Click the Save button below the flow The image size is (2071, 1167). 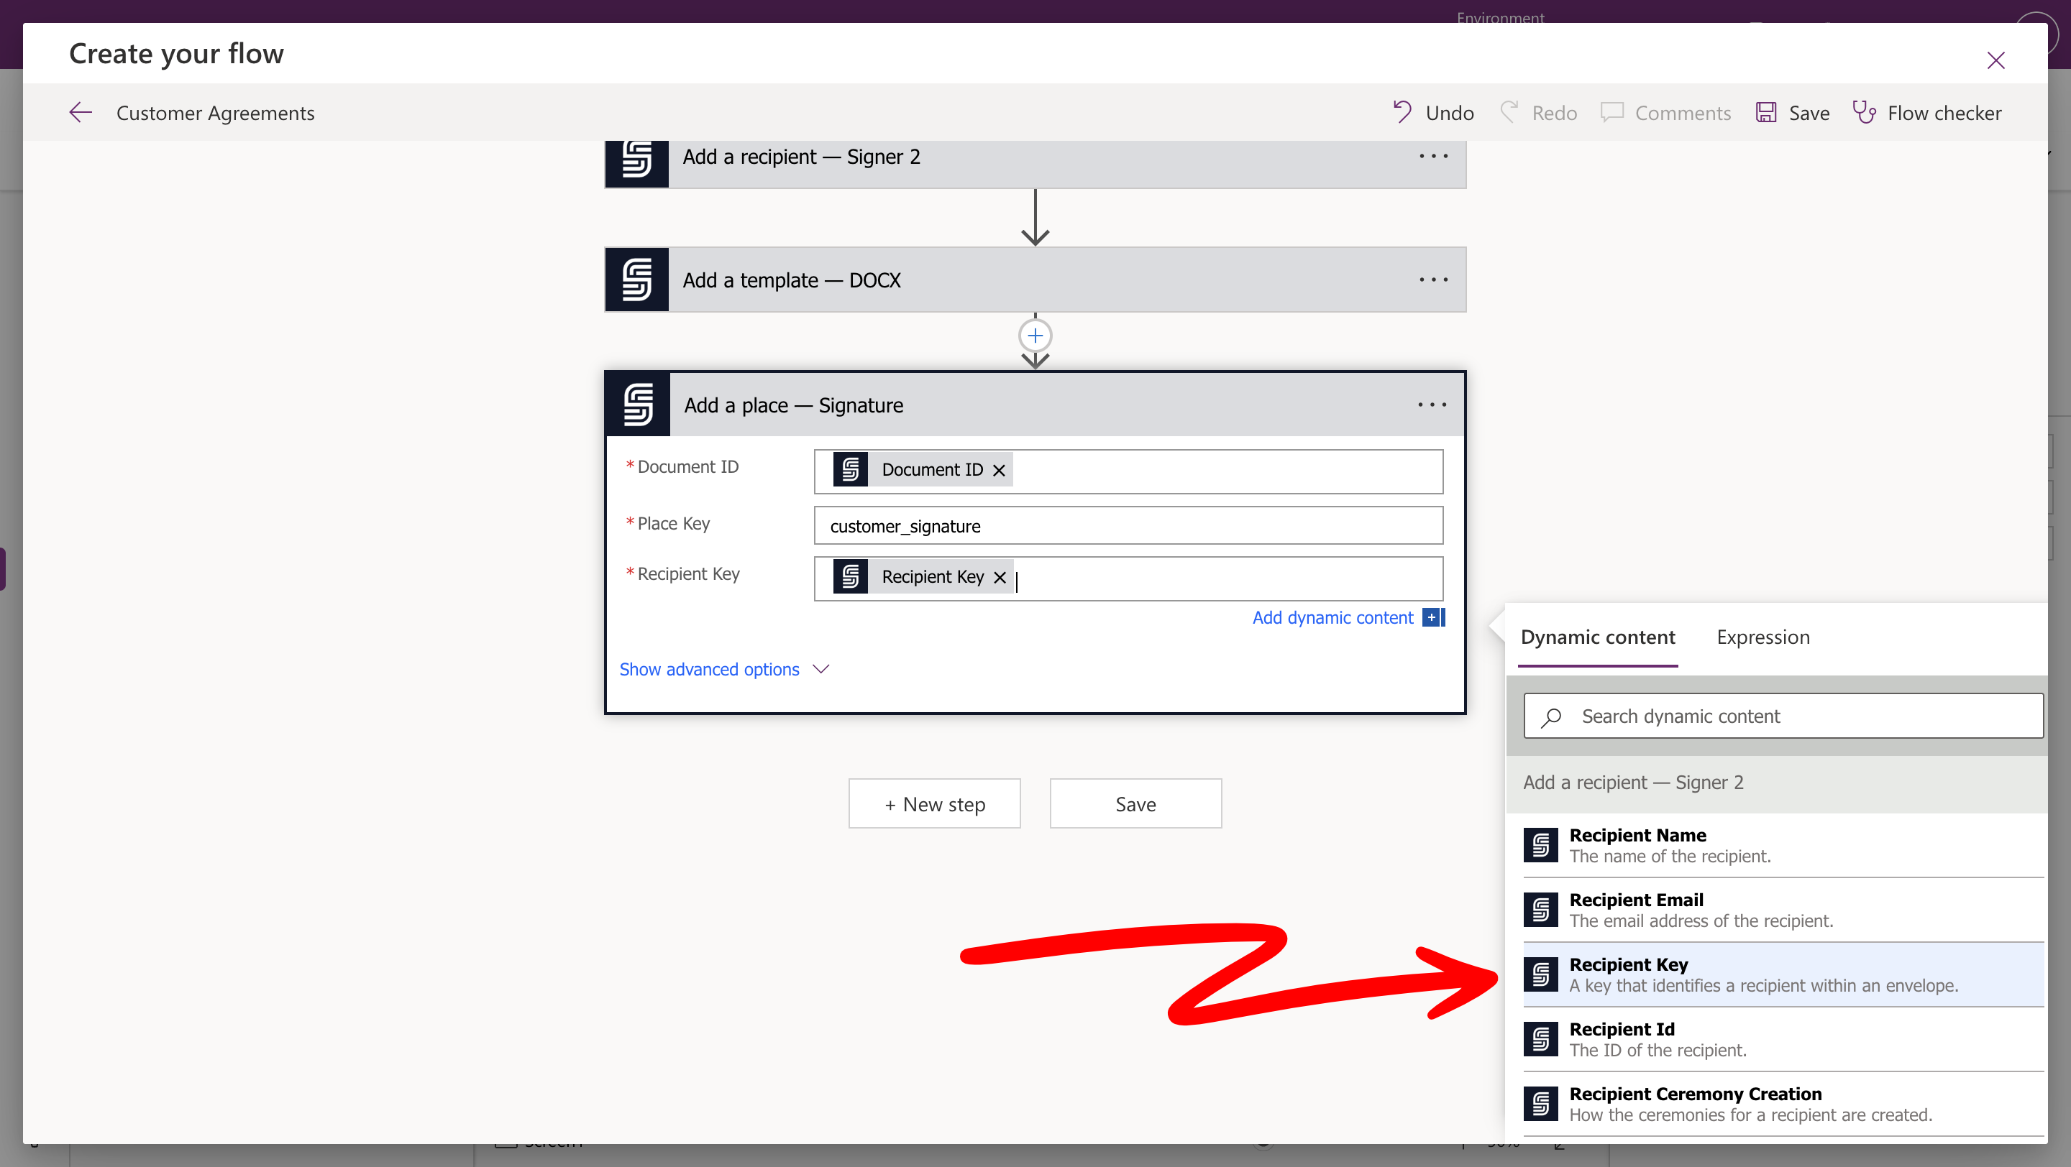coord(1135,804)
